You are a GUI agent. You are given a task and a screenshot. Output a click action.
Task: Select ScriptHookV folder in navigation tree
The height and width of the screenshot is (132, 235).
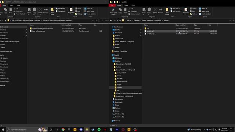(124, 96)
